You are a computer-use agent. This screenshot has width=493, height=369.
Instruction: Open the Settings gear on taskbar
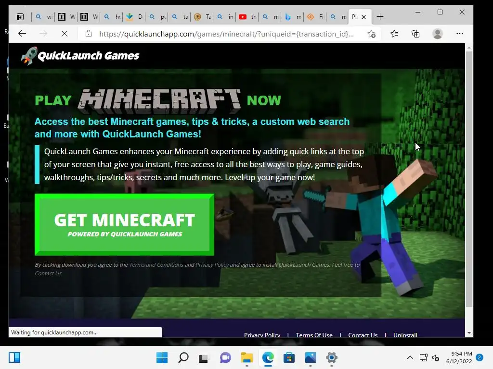pos(331,357)
